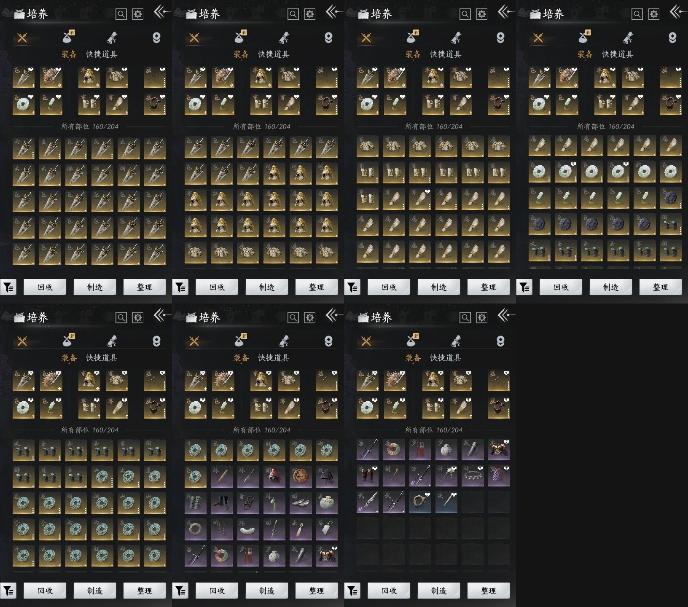The width and height of the screenshot is (688, 607).
Task: Open search in the third top 培养 panel
Action: pyautogui.click(x=465, y=14)
